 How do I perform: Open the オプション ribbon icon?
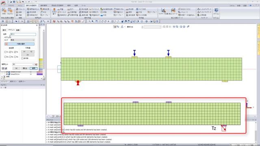point(216,11)
